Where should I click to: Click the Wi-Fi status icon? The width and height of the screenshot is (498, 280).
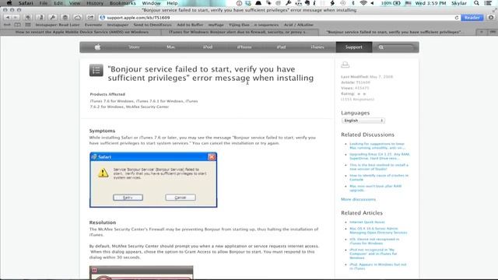pos(363,3)
